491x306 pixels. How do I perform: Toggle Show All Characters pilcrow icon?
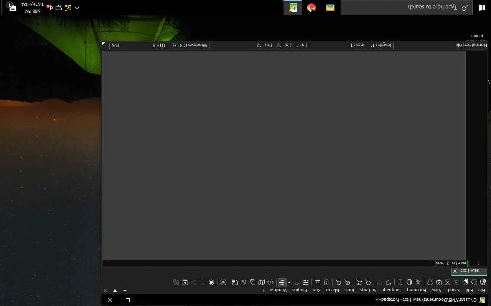[297, 282]
